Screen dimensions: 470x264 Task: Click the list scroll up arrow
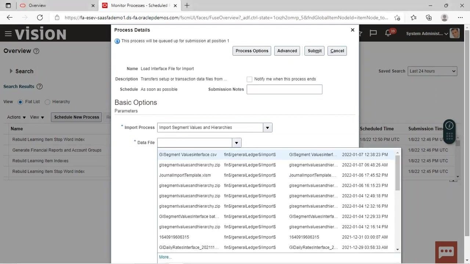397,153
